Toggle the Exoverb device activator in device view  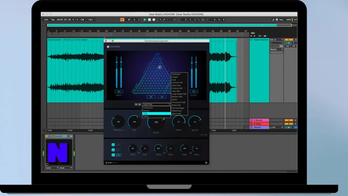(47, 136)
